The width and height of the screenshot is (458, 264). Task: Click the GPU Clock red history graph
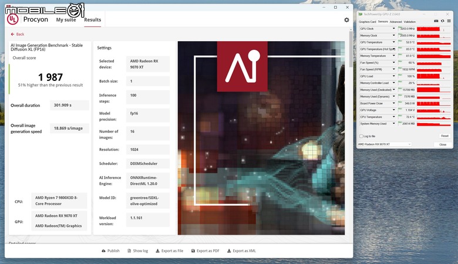(x=434, y=29)
